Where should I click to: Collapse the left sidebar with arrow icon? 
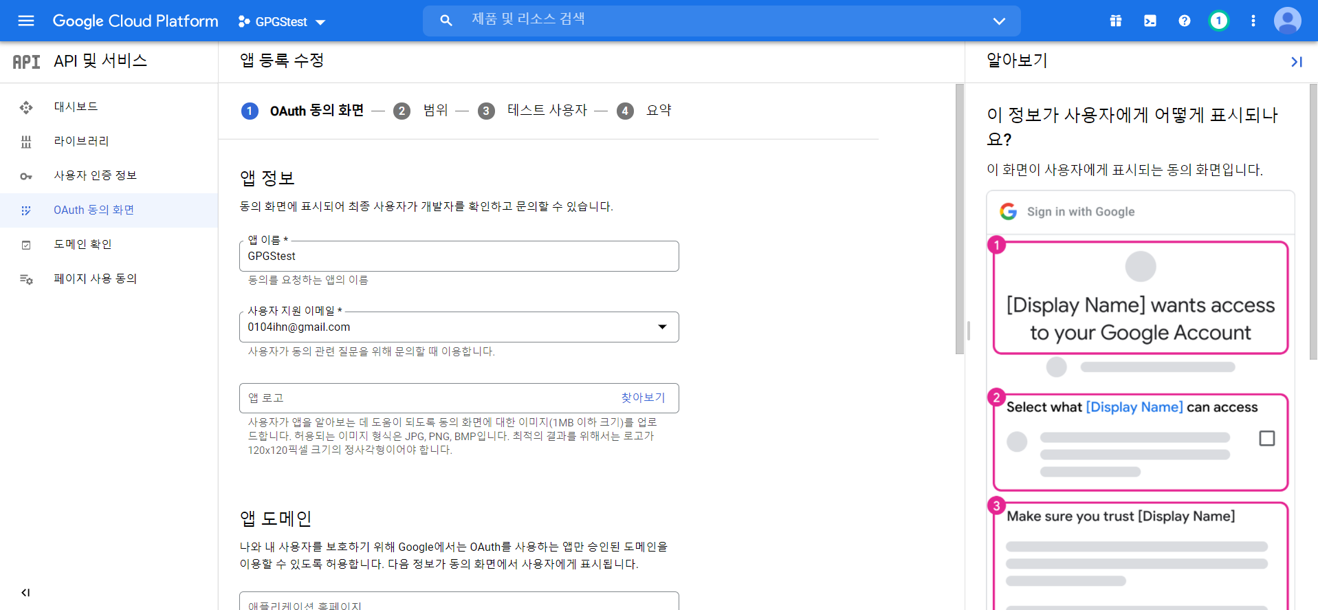(25, 593)
